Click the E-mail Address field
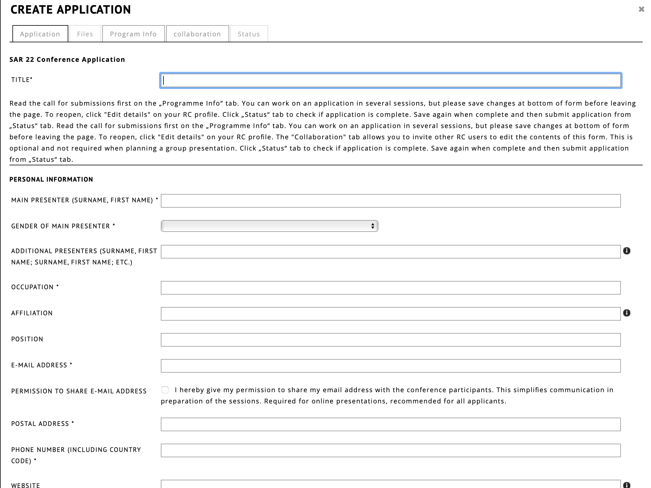Screen dimensions: 651x488 pyautogui.click(x=390, y=366)
